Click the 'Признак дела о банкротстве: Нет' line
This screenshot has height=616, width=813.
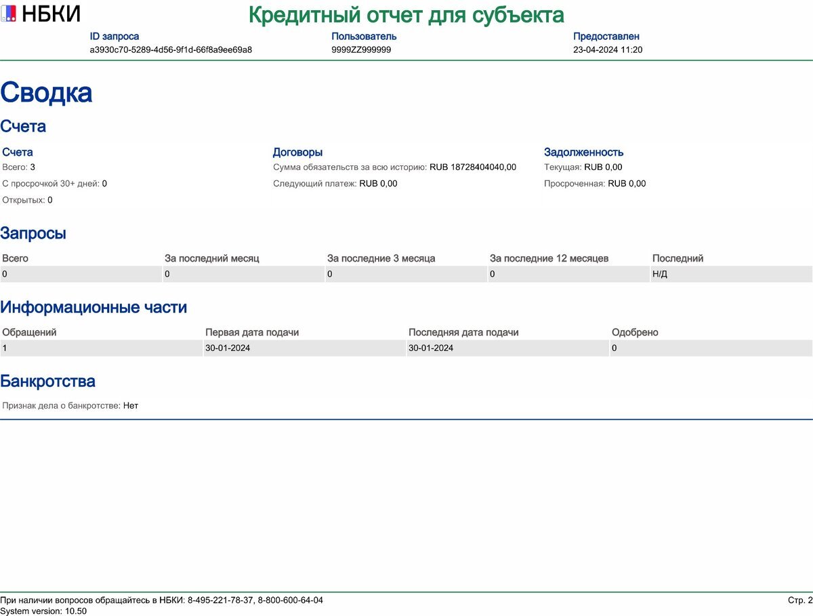point(70,406)
